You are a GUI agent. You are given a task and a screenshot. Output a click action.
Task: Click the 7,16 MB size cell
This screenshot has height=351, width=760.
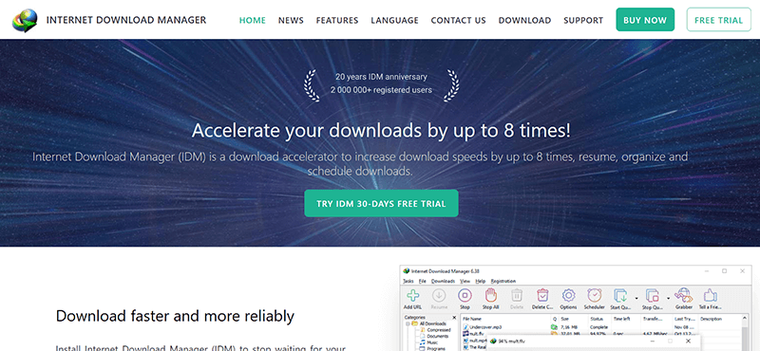[x=569, y=326]
